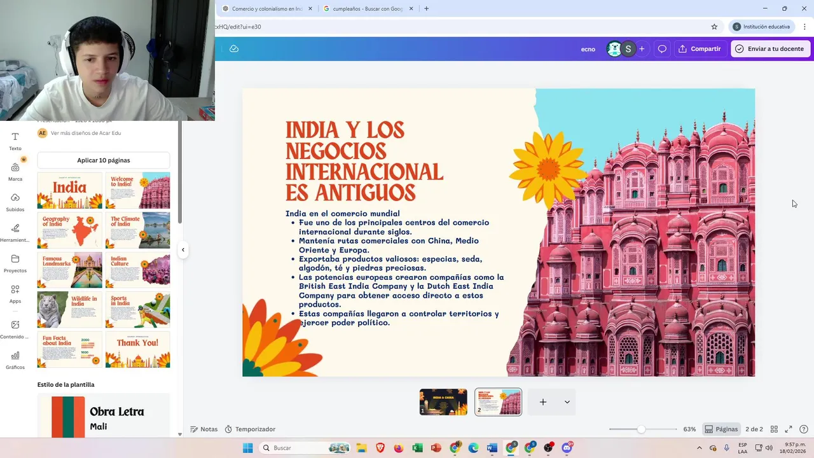Open the Chrome three-dot menu

point(804,27)
